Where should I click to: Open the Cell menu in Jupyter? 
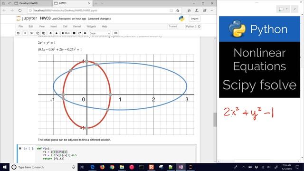[x=65, y=27]
